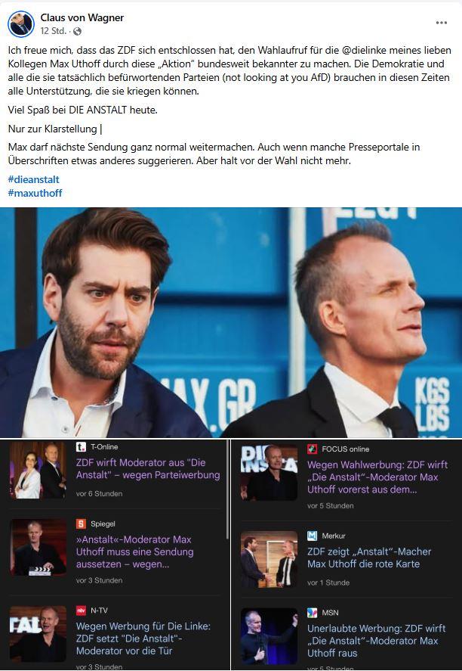Viewport: 462px width, 671px height.
Task: Open T-Online headline about ZDF Moderator
Action: [x=148, y=468]
